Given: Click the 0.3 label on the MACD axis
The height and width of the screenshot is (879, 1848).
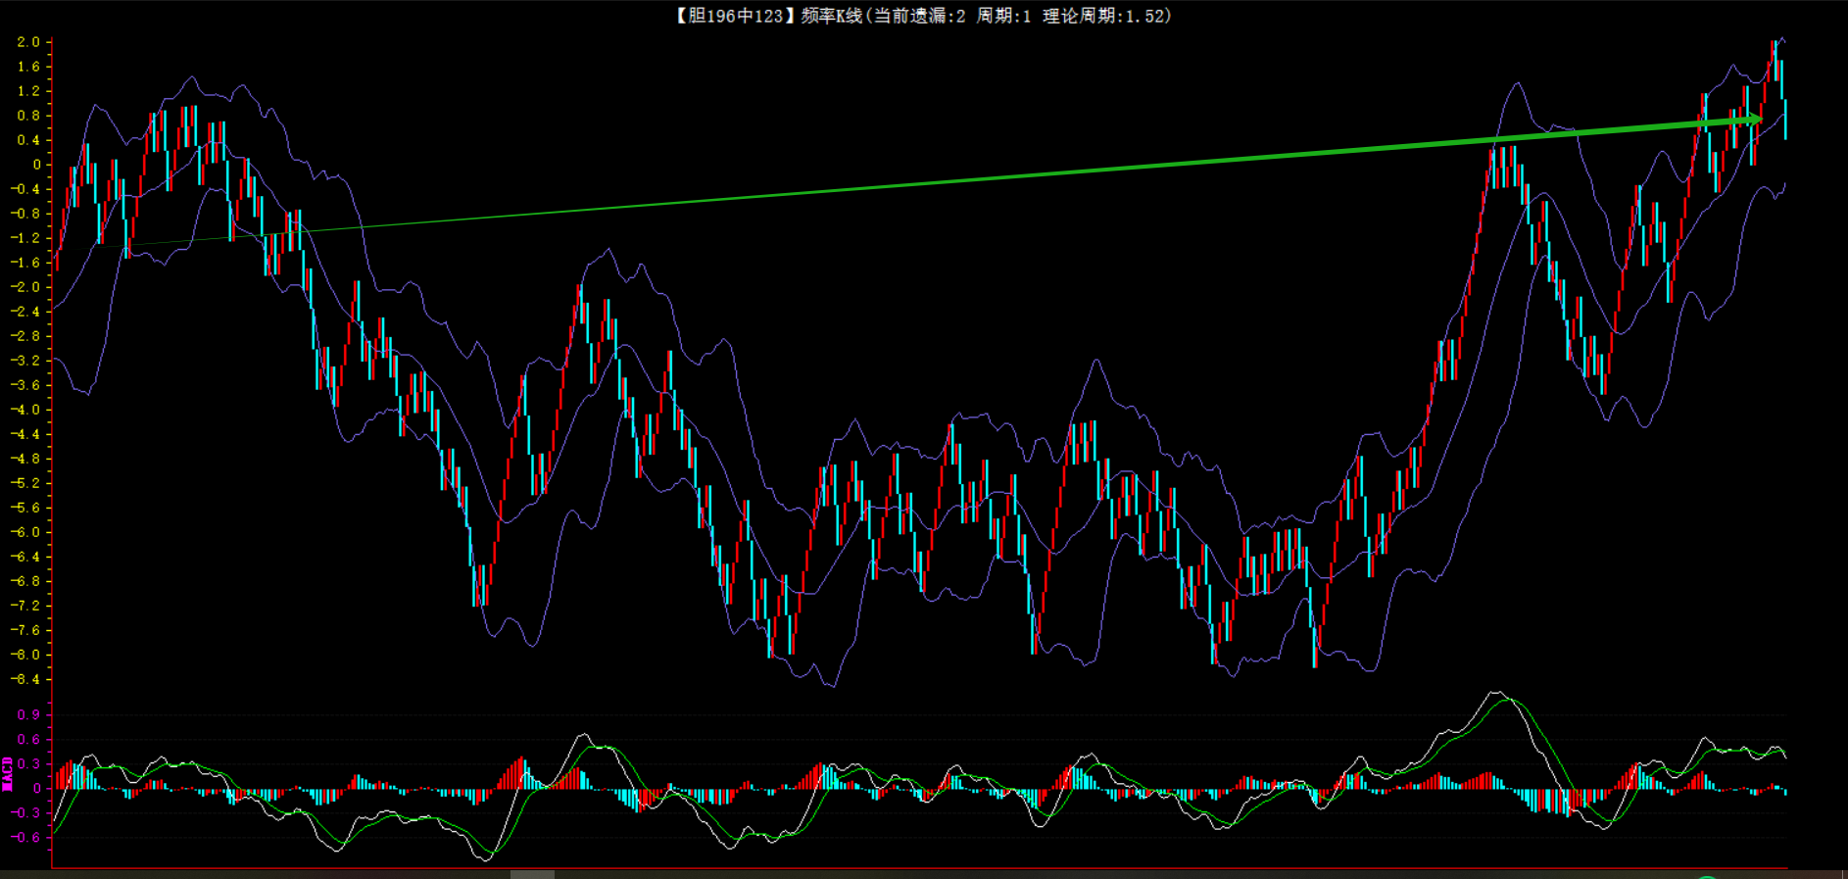Looking at the screenshot, I should (28, 763).
